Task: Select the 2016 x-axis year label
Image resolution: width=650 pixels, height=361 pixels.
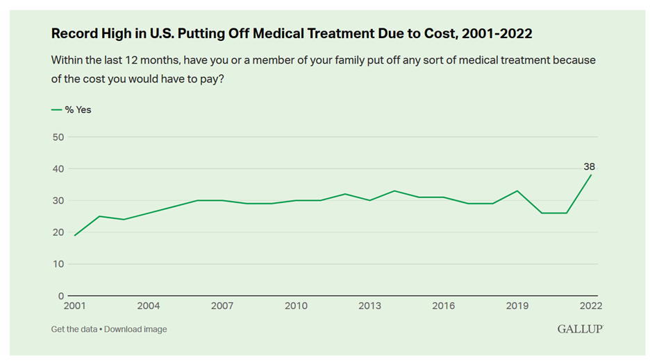Action: (443, 306)
